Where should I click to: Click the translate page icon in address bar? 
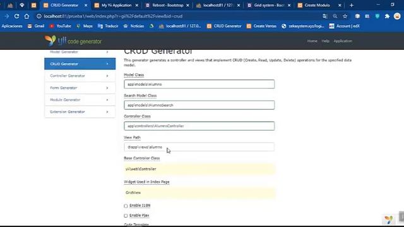(325, 16)
